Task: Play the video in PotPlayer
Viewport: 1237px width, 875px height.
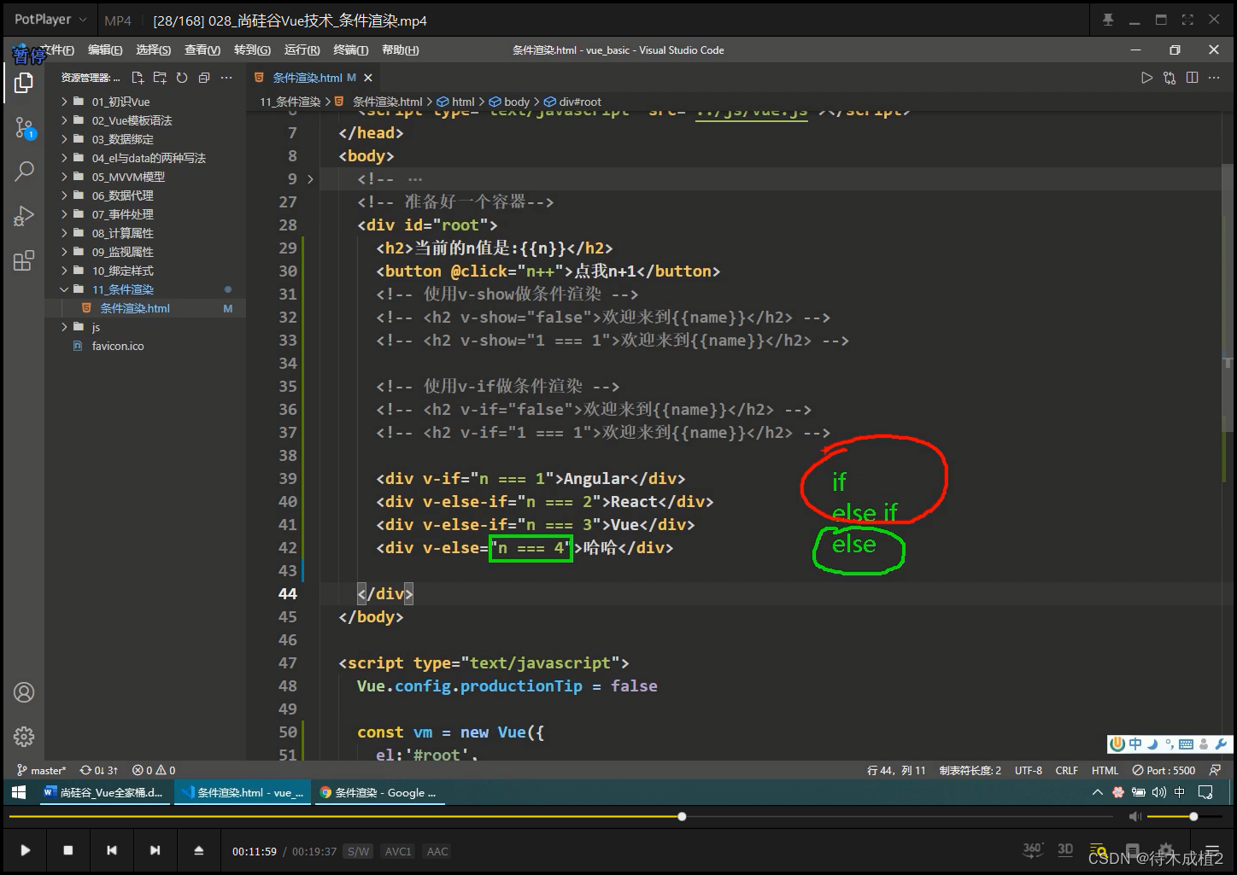Action: 25,850
